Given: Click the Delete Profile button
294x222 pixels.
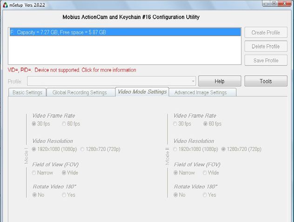Looking at the screenshot, I should [x=266, y=47].
